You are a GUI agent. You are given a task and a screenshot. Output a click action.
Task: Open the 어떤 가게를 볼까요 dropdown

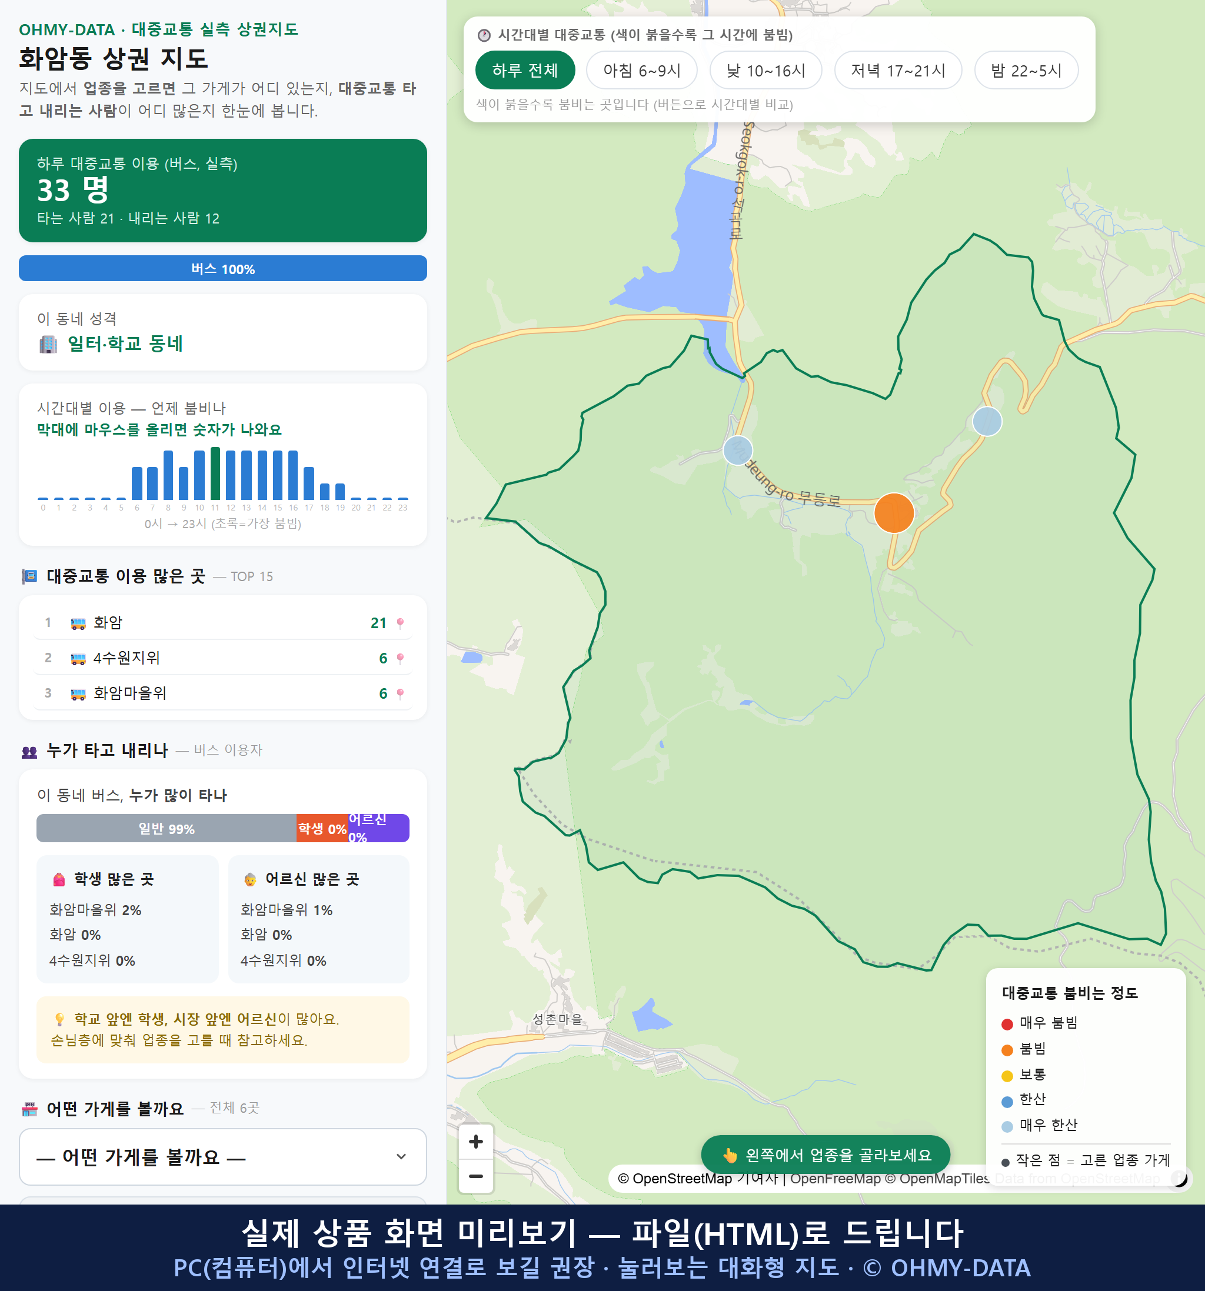click(223, 1156)
